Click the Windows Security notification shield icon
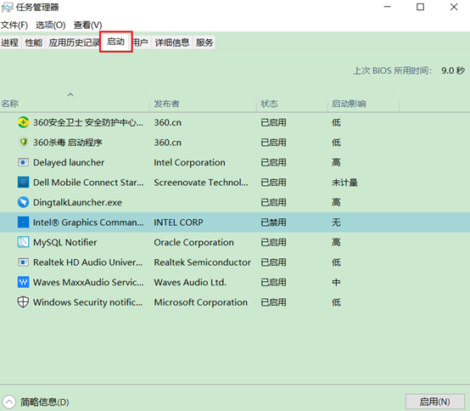 23,302
